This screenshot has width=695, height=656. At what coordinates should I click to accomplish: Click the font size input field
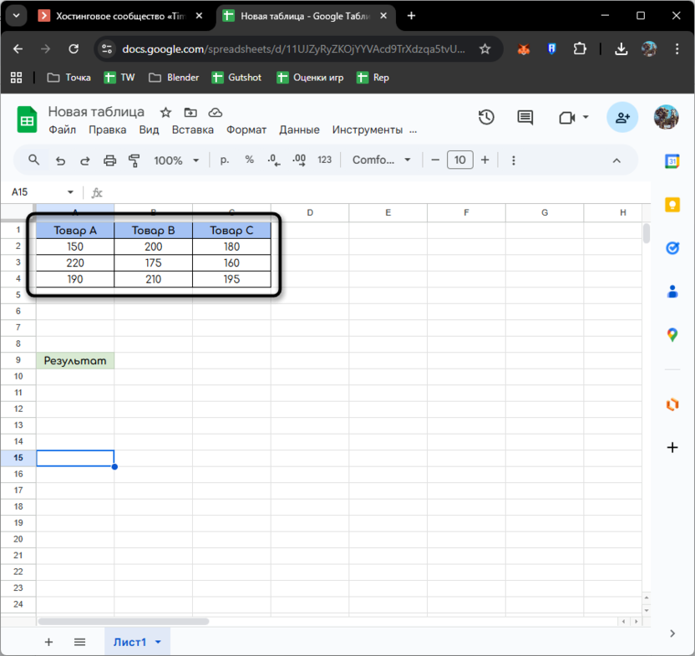(459, 160)
